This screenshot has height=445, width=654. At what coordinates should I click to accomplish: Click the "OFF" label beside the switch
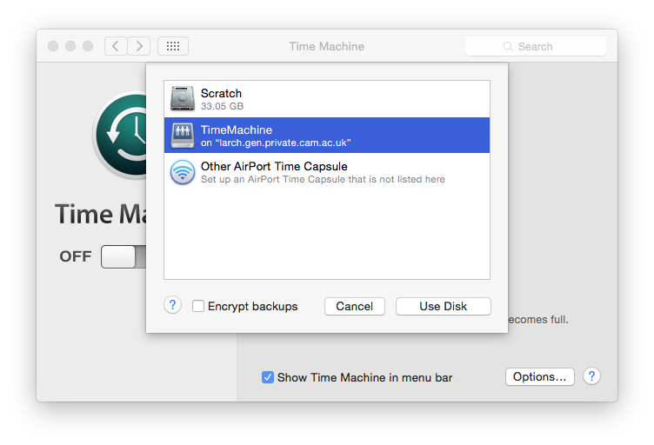[76, 256]
